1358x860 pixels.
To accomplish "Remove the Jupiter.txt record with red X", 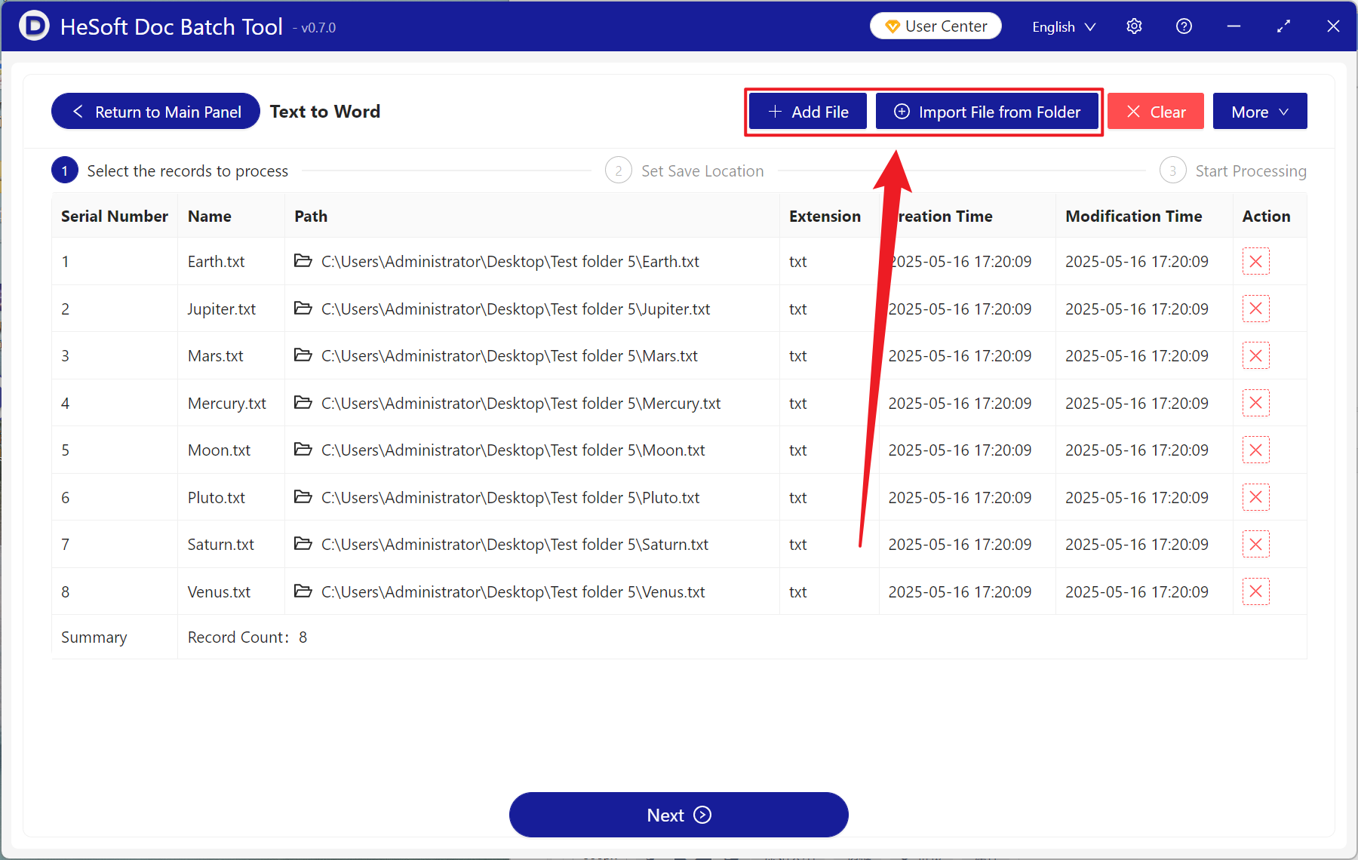I will (x=1255, y=309).
